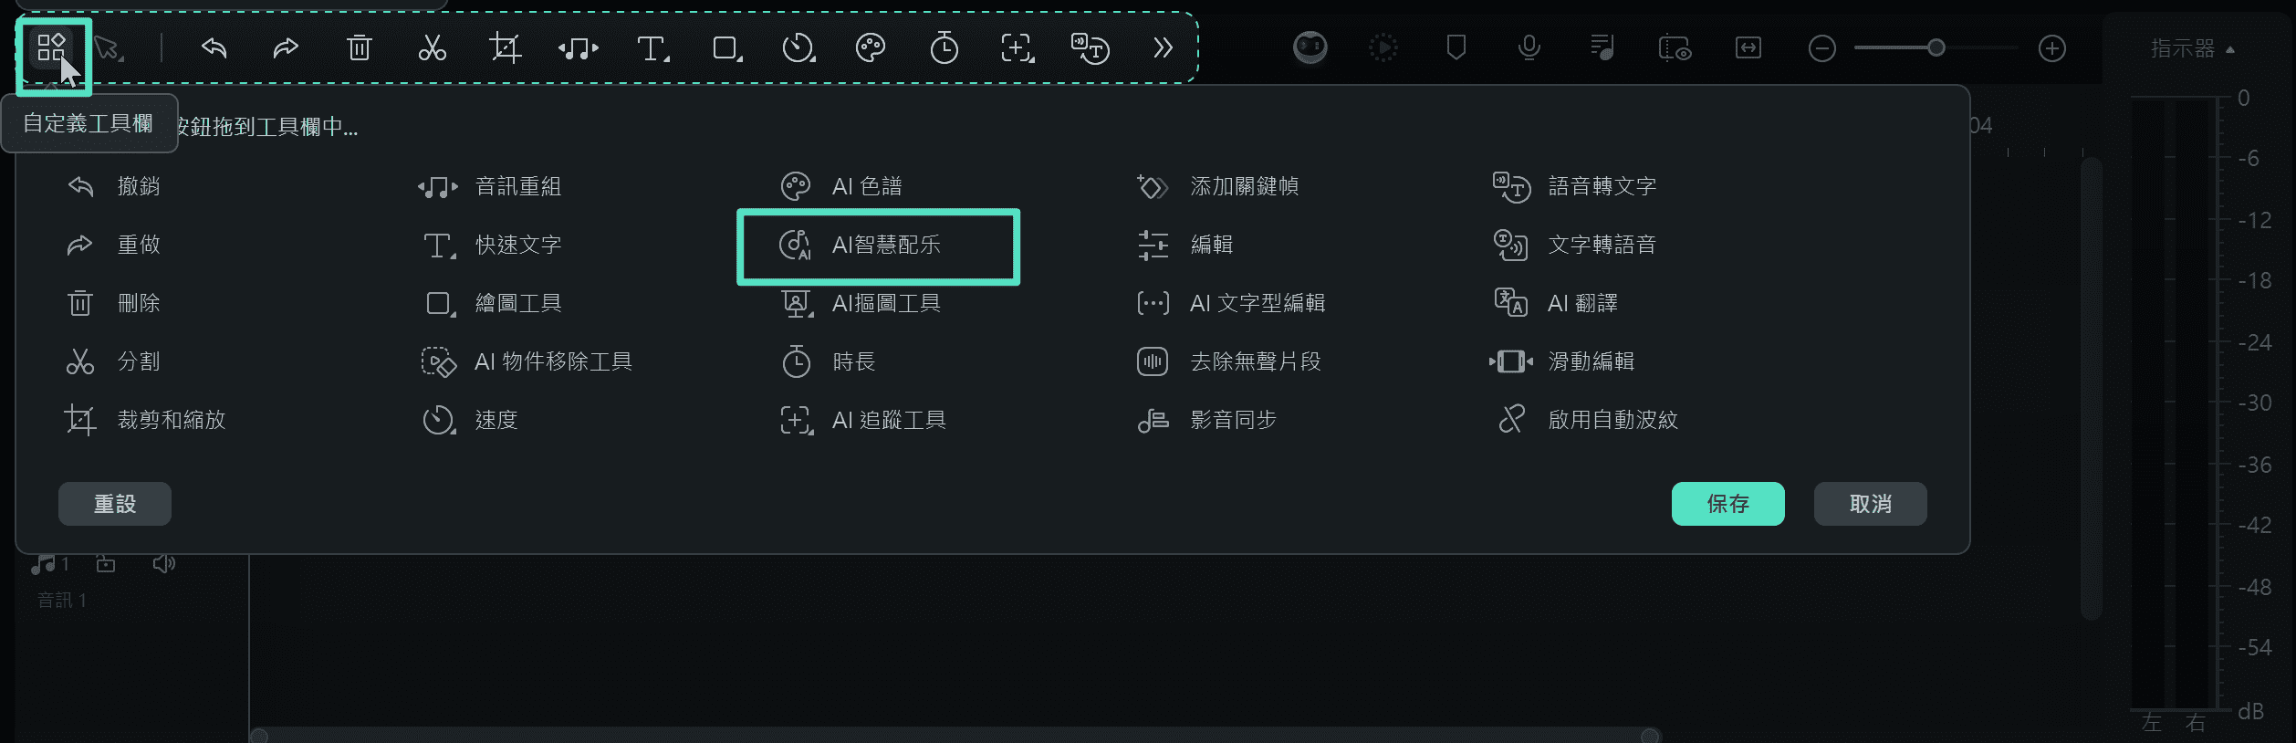The height and width of the screenshot is (743, 2296).
Task: Click the 取消 cancel button
Action: pos(1870,504)
